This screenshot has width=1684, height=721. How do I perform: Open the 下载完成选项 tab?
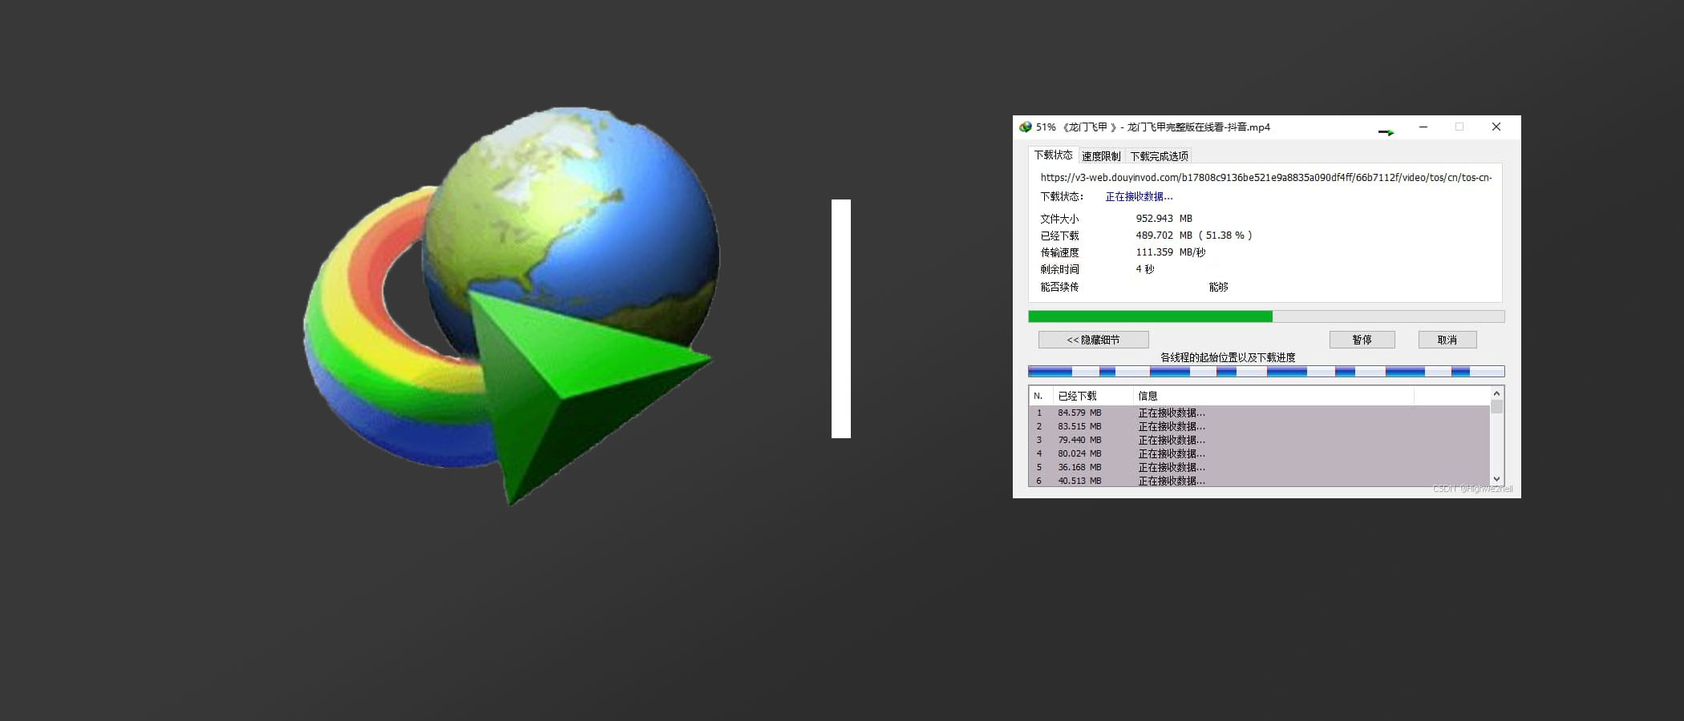point(1159,156)
